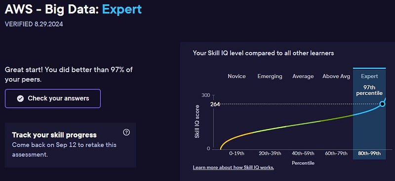Click the 97th percentile annotation

pos(369,90)
